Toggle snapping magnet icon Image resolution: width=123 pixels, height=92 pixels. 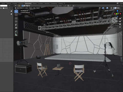click(x=68, y=6)
